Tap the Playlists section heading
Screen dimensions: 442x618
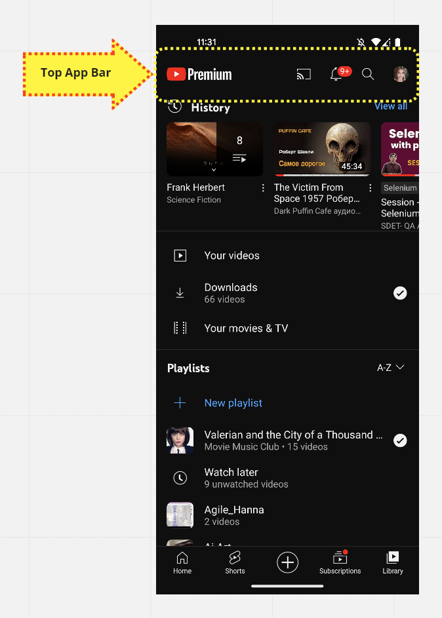point(188,368)
